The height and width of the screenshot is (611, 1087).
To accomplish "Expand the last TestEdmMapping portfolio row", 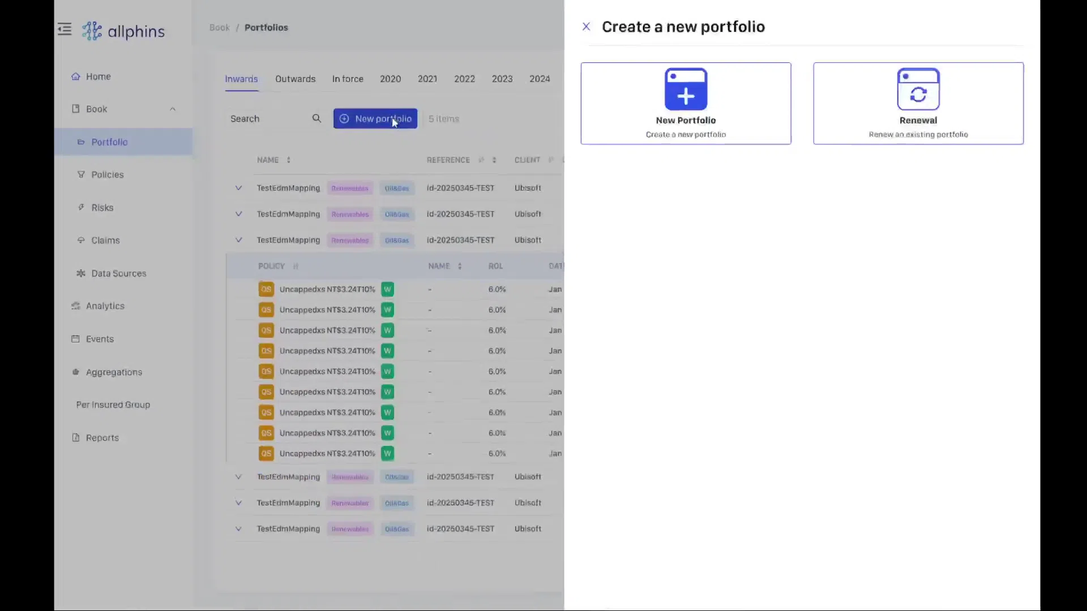I will (x=238, y=529).
